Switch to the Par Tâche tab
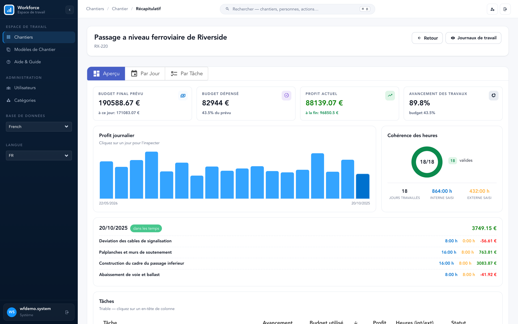The width and height of the screenshot is (518, 324). click(x=186, y=74)
